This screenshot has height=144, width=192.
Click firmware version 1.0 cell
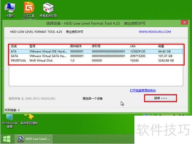coord(72,60)
